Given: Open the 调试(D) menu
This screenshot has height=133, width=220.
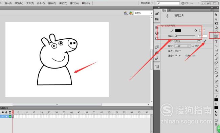Looking at the screenshot, I should [x=63, y=3].
